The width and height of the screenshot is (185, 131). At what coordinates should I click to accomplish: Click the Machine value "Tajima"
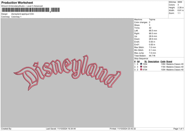(152, 19)
